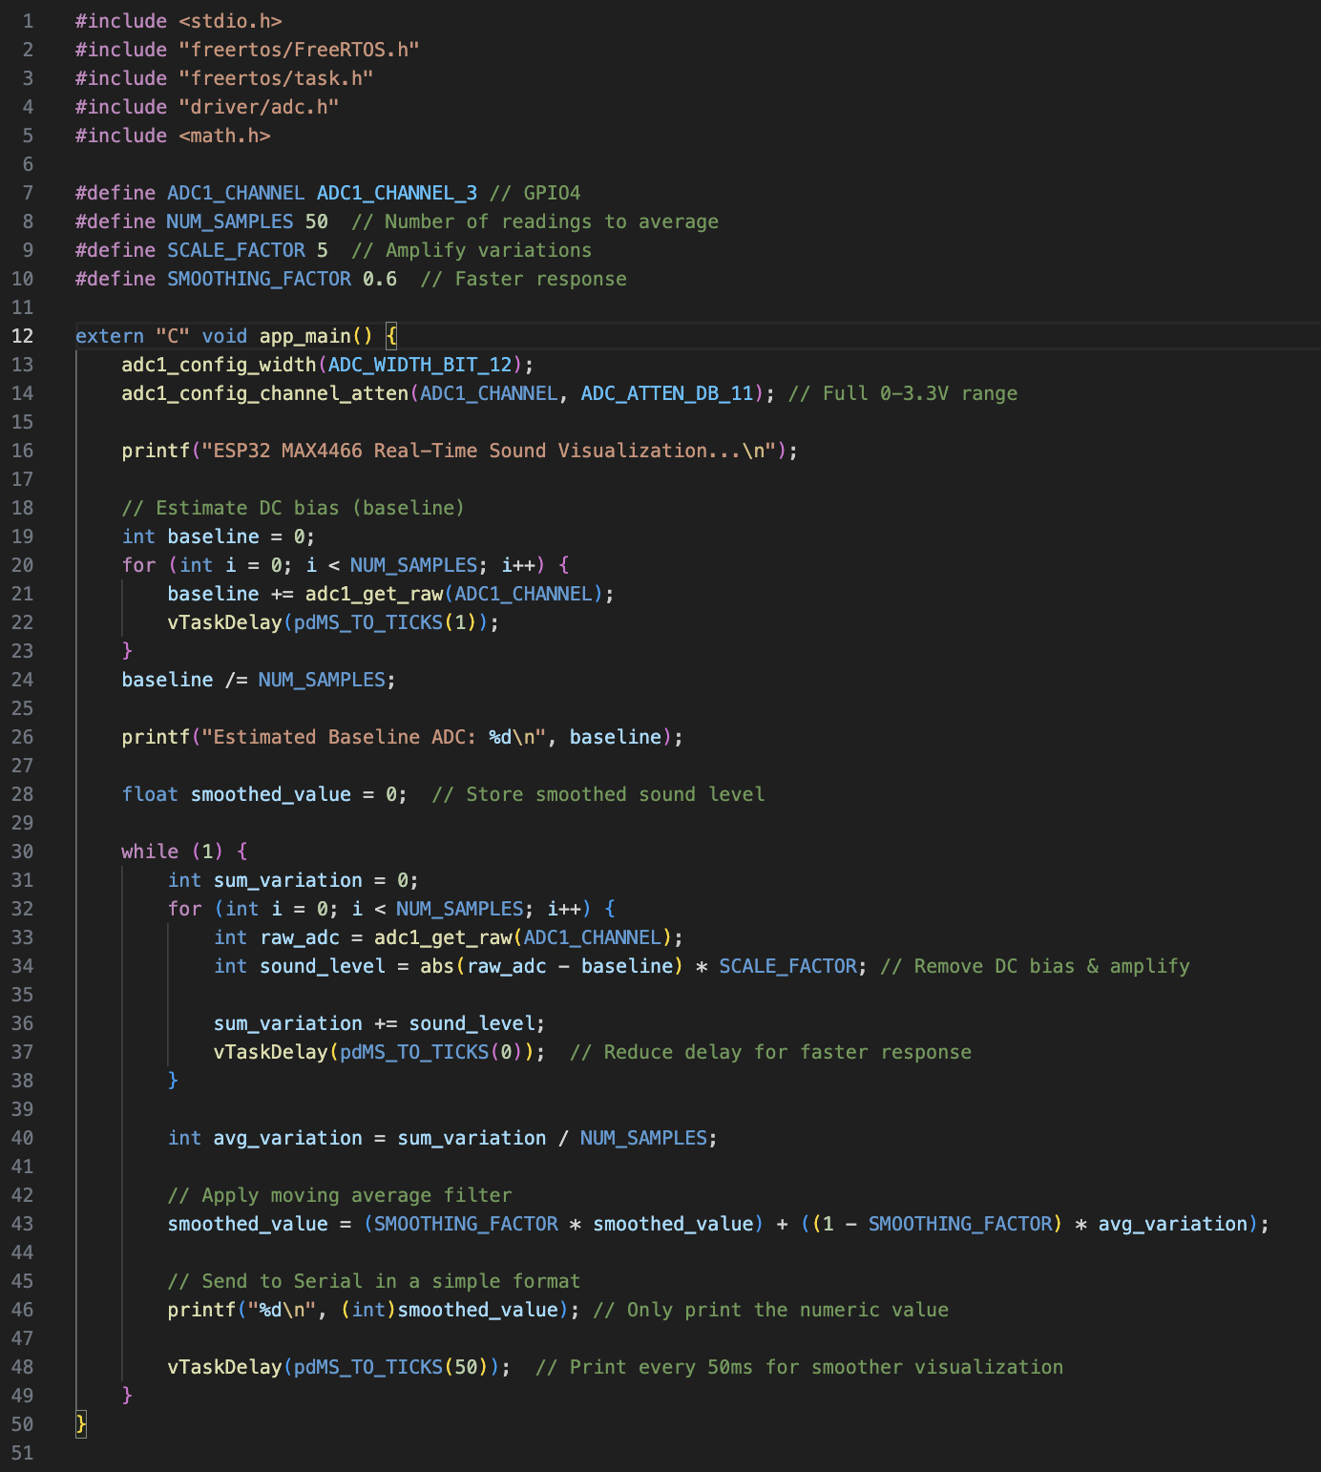
Task: Click the closing brace on line 50
Action: pos(81,1424)
